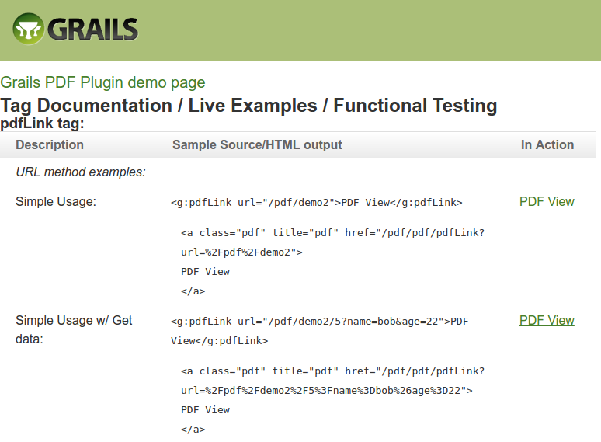Viewport: 601px width, 442px height.
Task: Click the encoded "url=%2Fpdf%2Fdemo2" output line
Action: (241, 252)
